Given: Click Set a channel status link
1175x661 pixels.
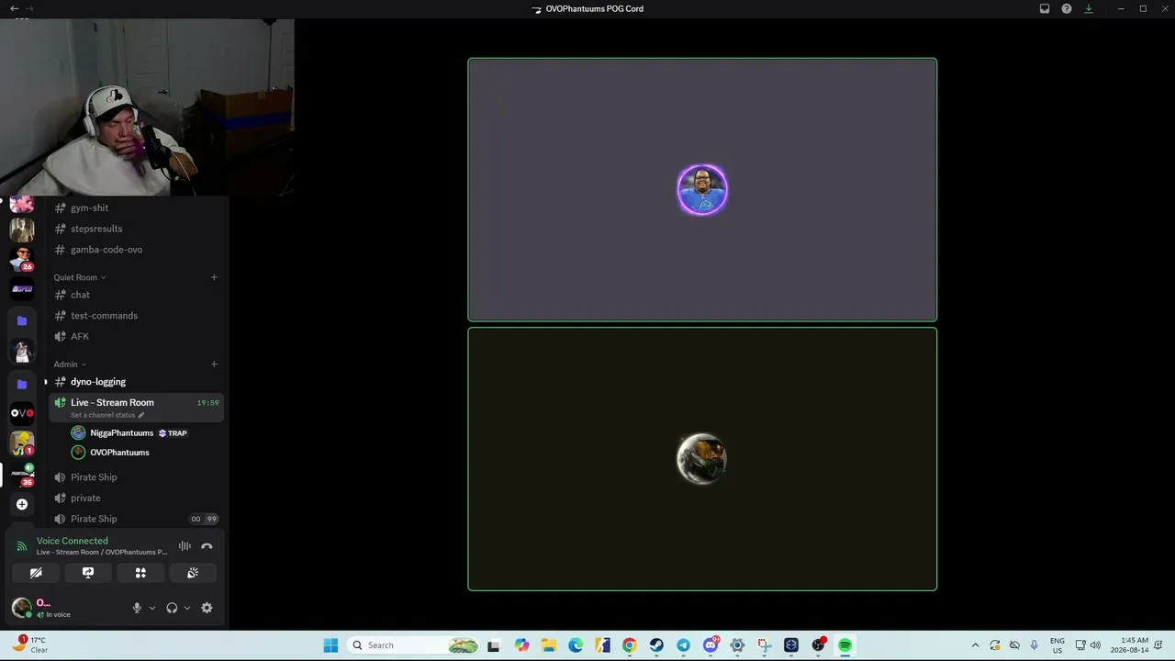Looking at the screenshot, I should point(102,415).
